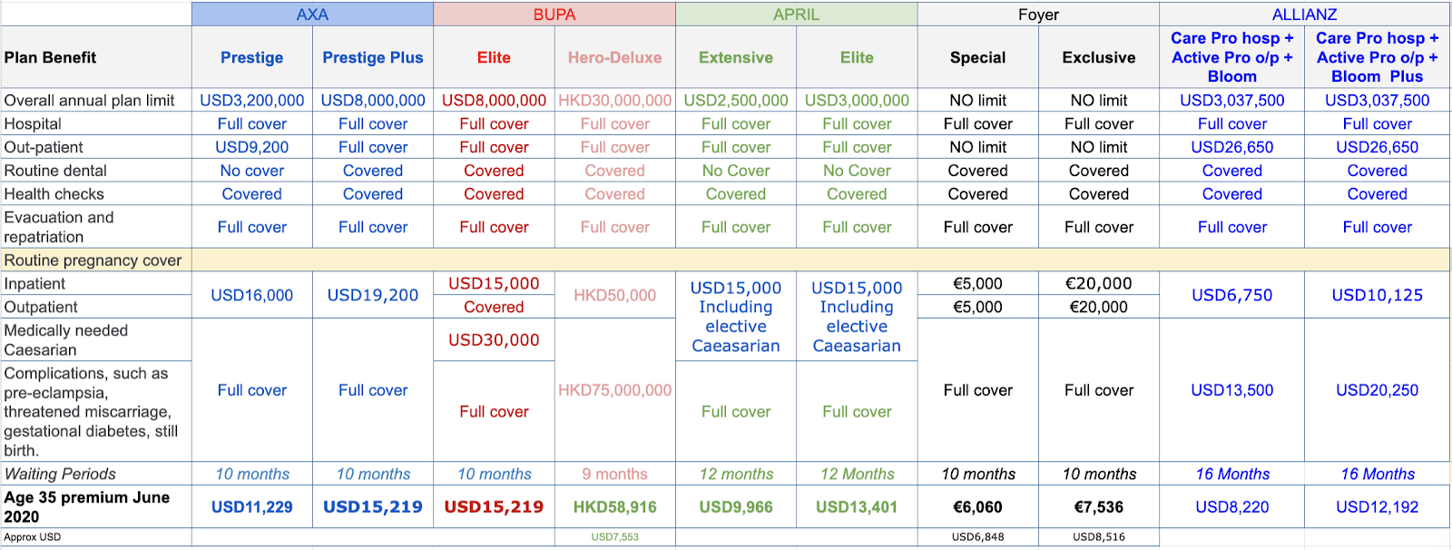The image size is (1452, 550).
Task: Click the Routine pregnancy cover section row
Action: (x=725, y=260)
